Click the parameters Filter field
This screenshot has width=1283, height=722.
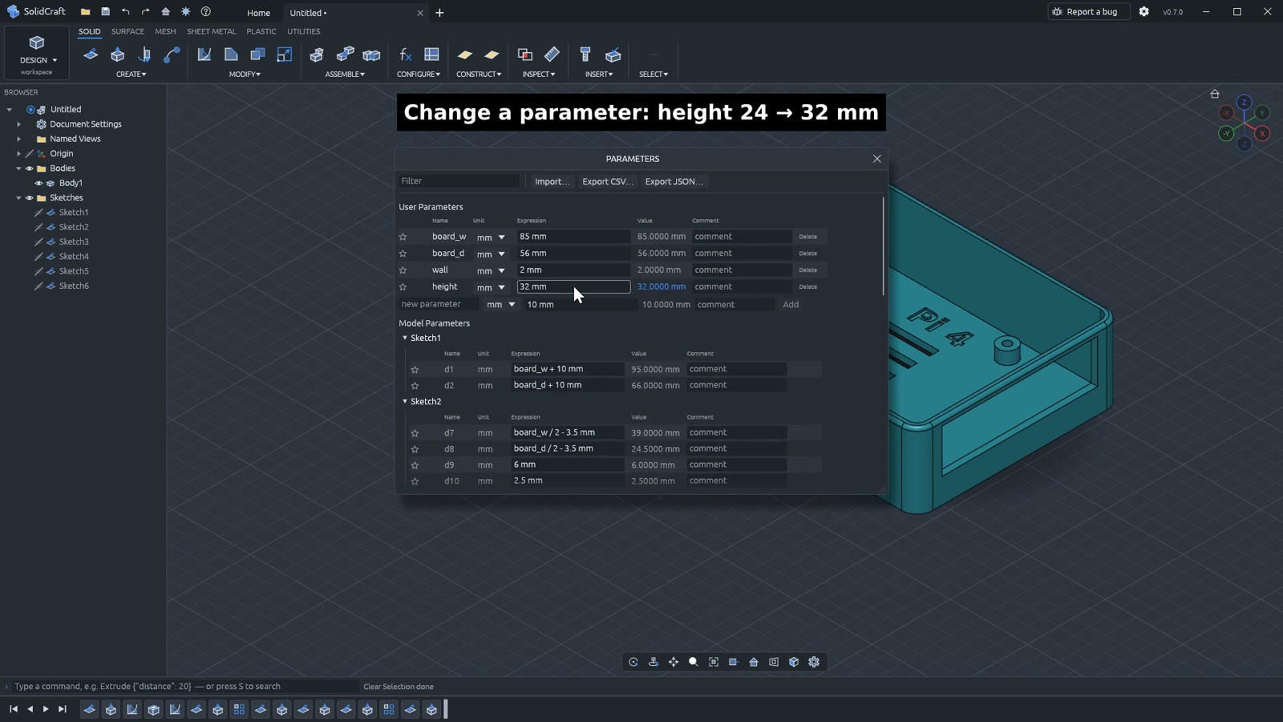tap(459, 181)
